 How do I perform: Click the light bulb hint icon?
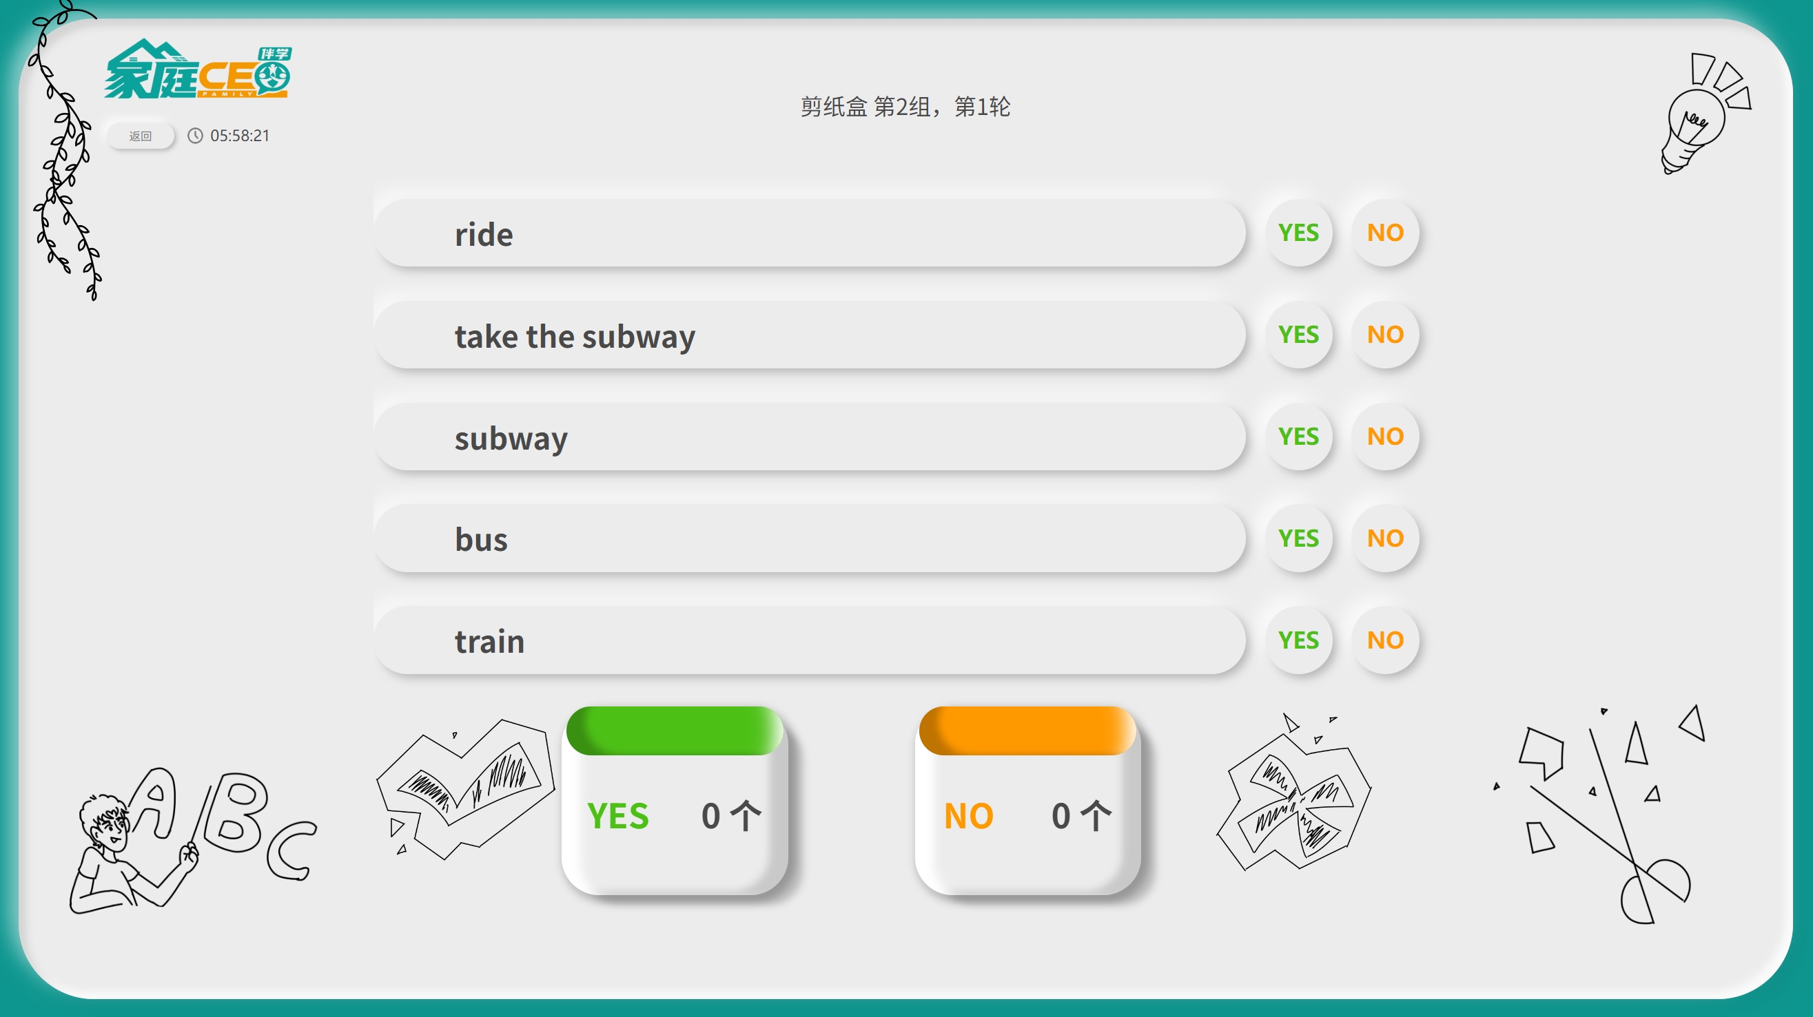[1706, 113]
